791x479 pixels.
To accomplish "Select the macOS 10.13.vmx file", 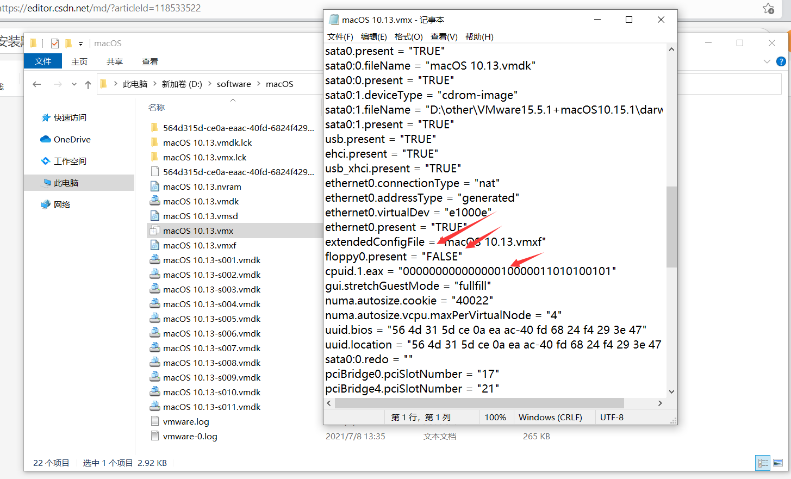I will click(198, 231).
